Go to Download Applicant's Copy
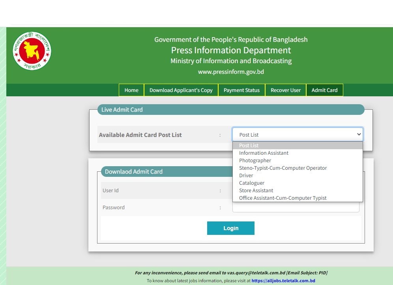393x285 pixels. [181, 90]
